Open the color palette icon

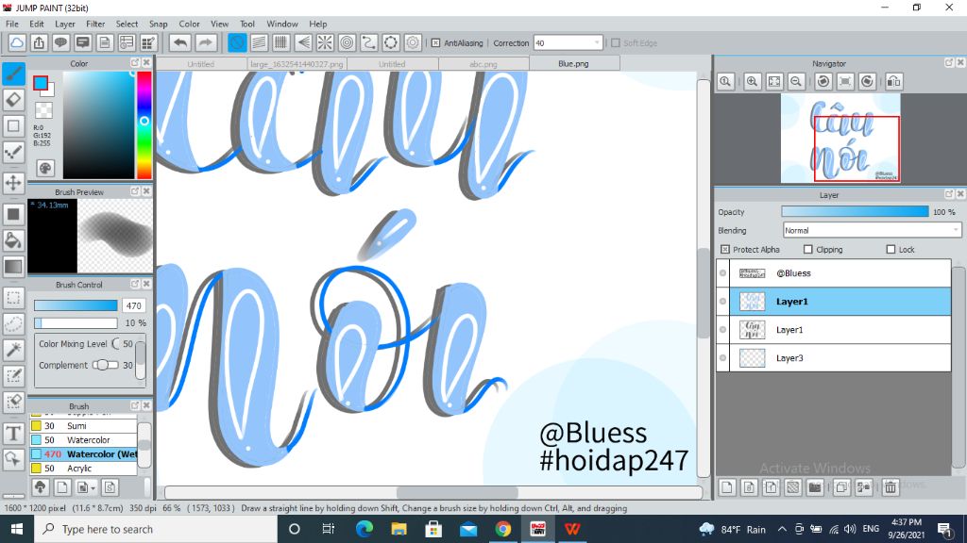[45, 168]
